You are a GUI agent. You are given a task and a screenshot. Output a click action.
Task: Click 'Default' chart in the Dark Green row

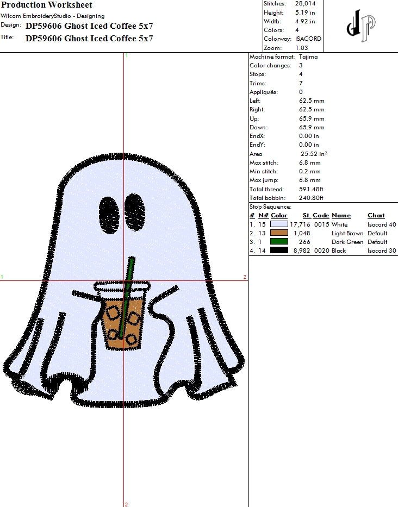tap(377, 242)
